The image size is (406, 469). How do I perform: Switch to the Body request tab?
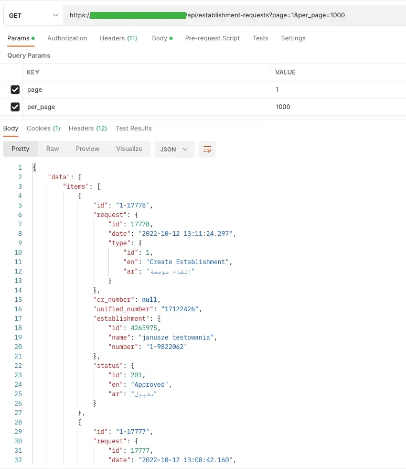[x=158, y=38]
